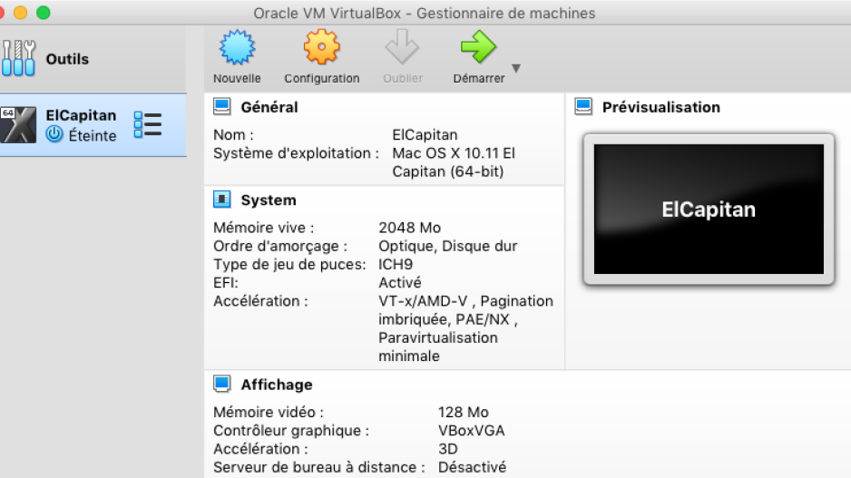The width and height of the screenshot is (851, 478).
Task: Click the 'Mémoire vidéo :' label
Action: click(x=269, y=412)
